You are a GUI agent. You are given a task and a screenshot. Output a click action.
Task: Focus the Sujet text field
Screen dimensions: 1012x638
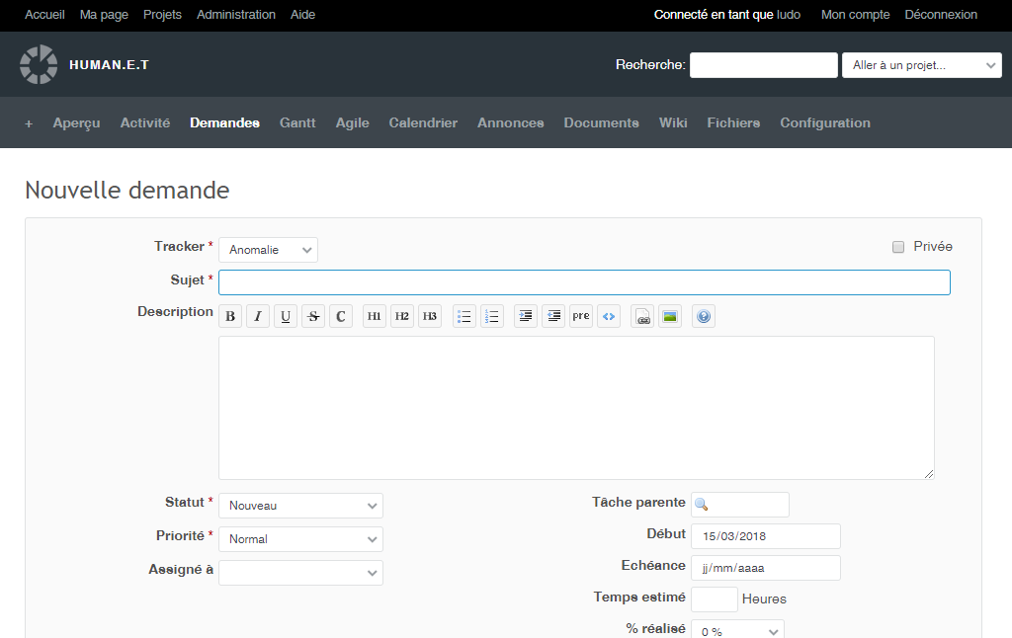[x=584, y=282]
